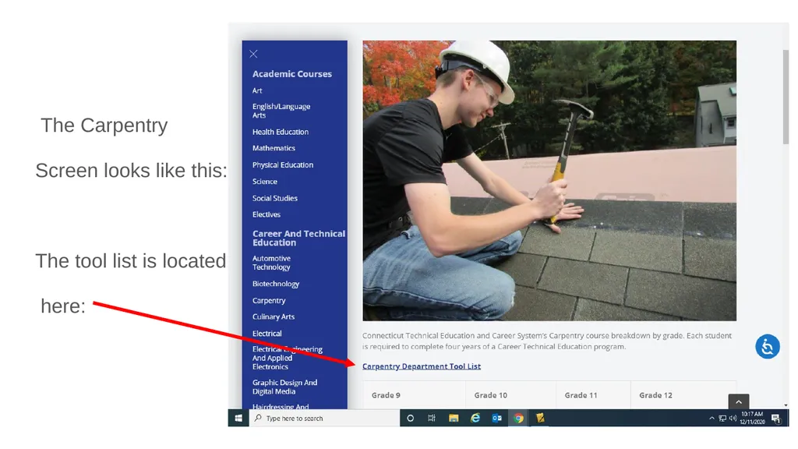Go to Biotechnology in the sidebar
Image resolution: width=798 pixels, height=449 pixels.
[x=276, y=284]
